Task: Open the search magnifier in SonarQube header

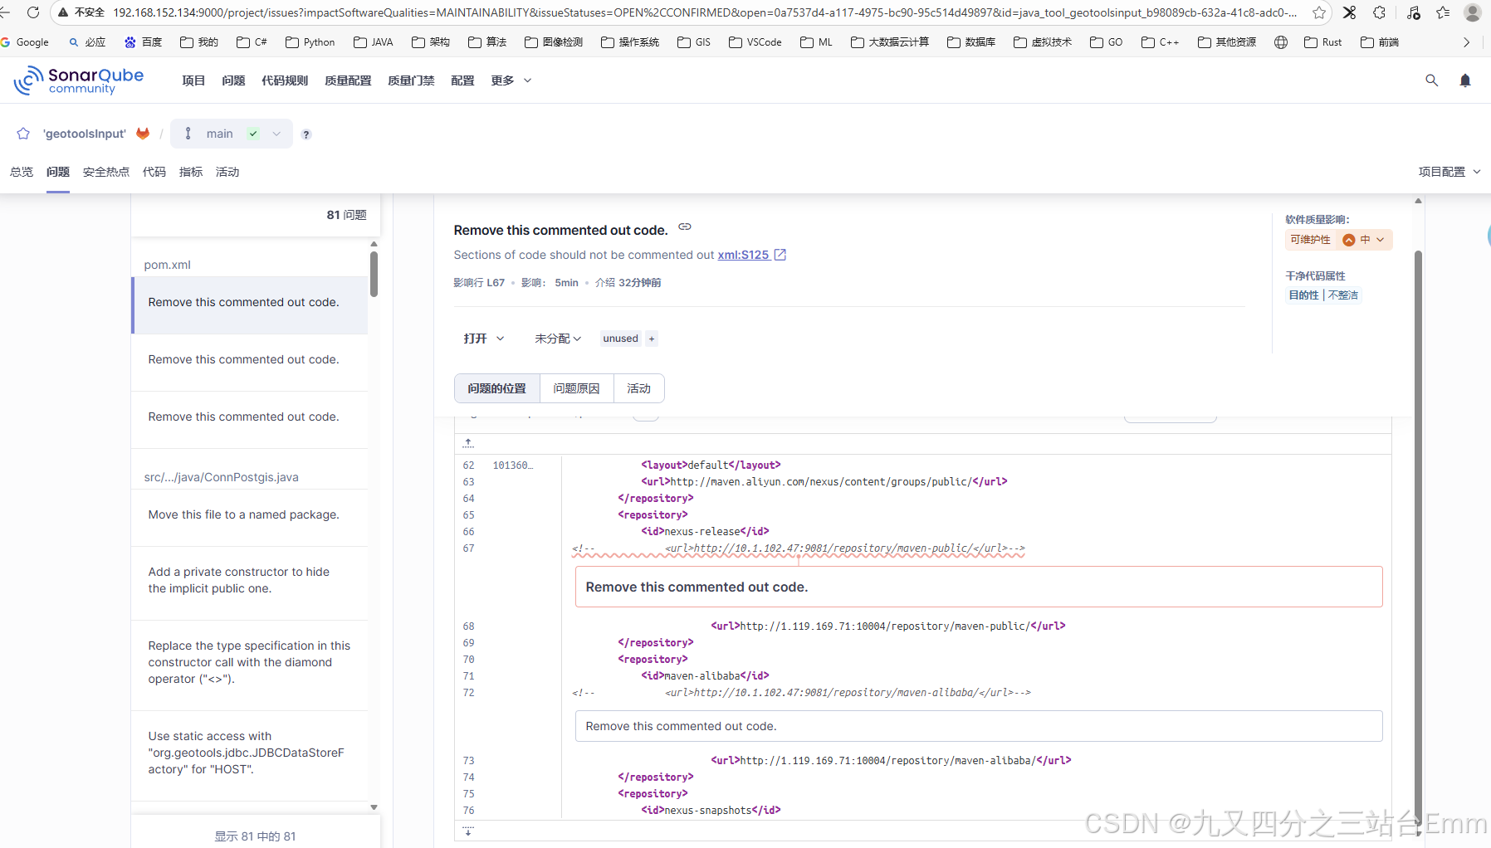Action: [x=1431, y=80]
